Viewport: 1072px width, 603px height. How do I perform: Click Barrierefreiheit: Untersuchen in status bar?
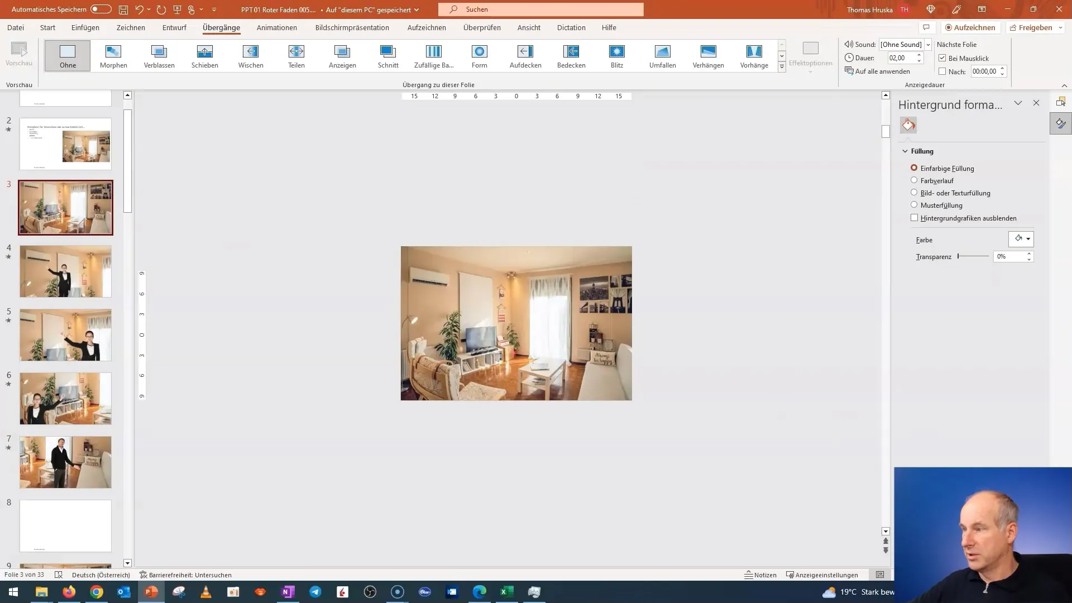point(185,575)
